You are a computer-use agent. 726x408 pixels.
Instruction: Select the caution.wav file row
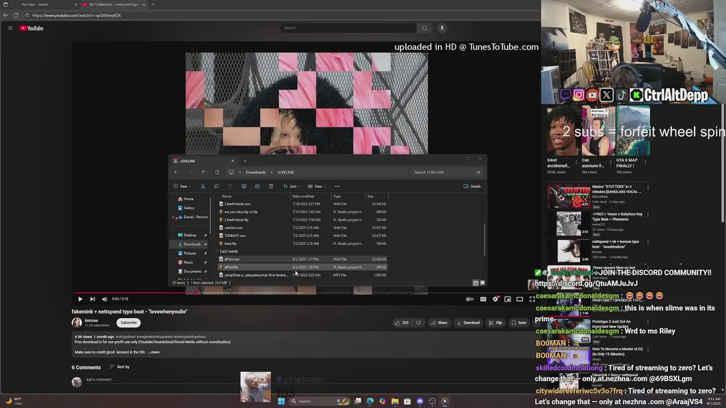[x=303, y=228]
